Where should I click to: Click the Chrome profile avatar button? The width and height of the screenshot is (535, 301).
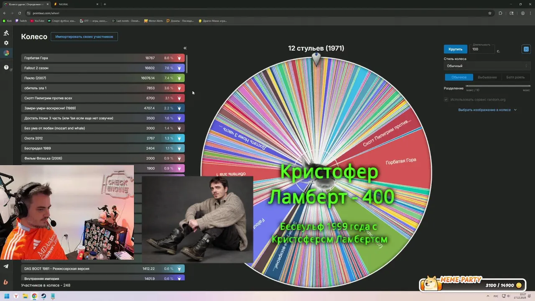coord(523,13)
